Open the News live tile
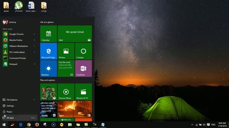Image resolution: width=229 pixels, height=128 pixels. [75, 109]
